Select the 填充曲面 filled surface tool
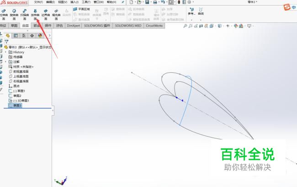The image size is (297, 187). pos(56,14)
